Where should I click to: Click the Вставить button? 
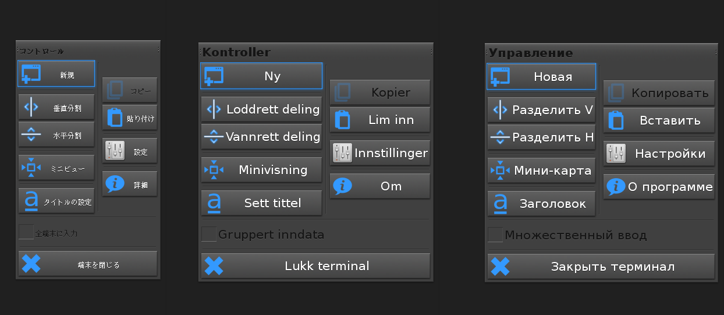click(x=659, y=121)
